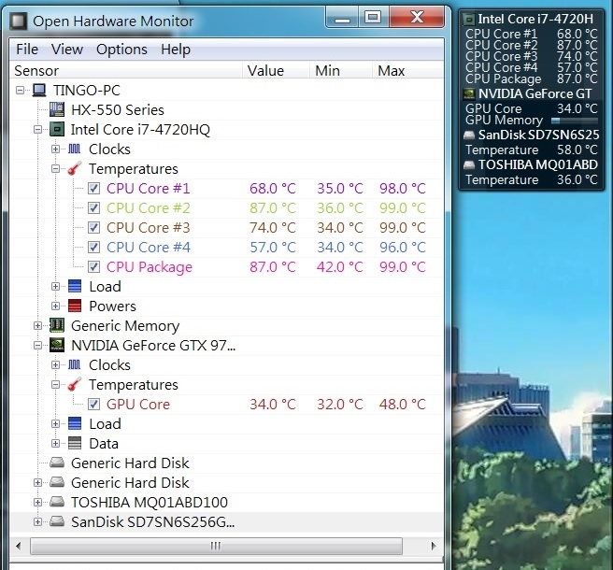Click the HX-550 Series mainboard icon

pos(57,109)
